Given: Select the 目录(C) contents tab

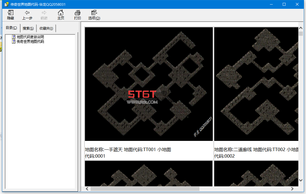Looking at the screenshot, I should [11, 28].
